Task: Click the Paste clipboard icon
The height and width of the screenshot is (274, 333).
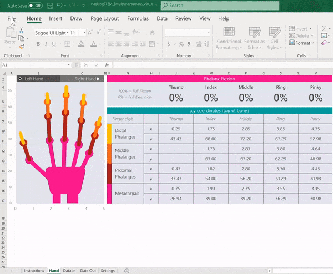Action: coord(10,33)
